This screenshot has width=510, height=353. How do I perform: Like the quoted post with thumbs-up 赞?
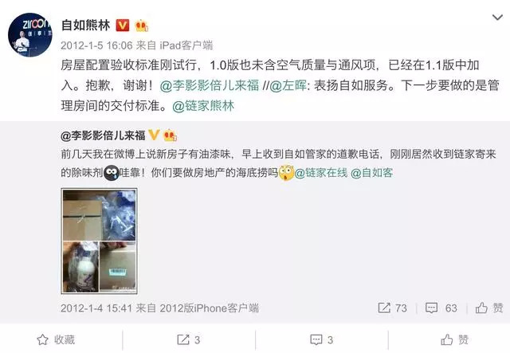pos(489,308)
